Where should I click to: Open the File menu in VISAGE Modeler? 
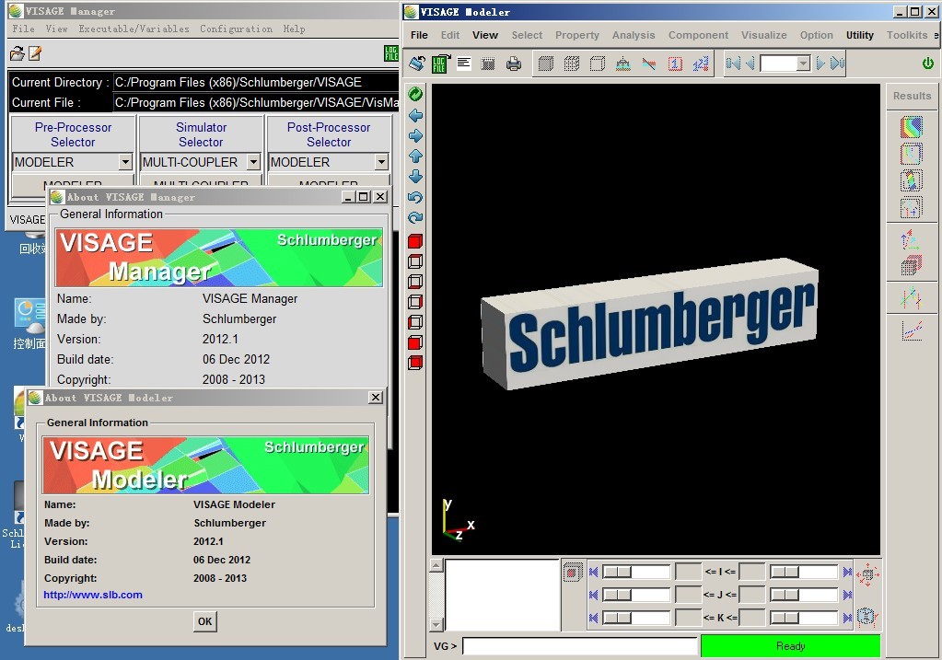point(419,35)
